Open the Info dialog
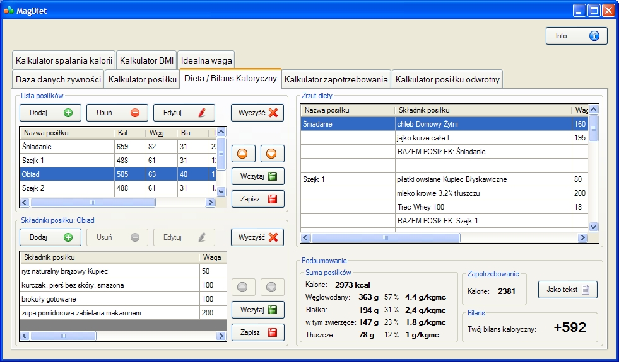Image resolution: width=619 pixels, height=362 pixels. coord(576,36)
